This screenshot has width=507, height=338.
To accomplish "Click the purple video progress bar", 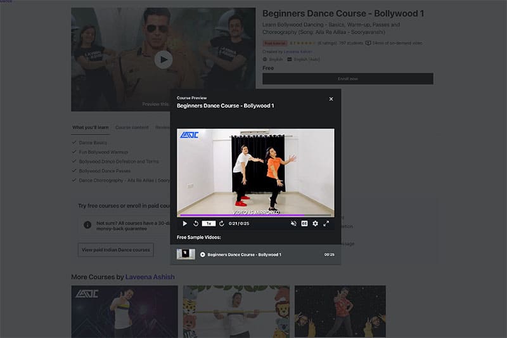I will [x=255, y=215].
